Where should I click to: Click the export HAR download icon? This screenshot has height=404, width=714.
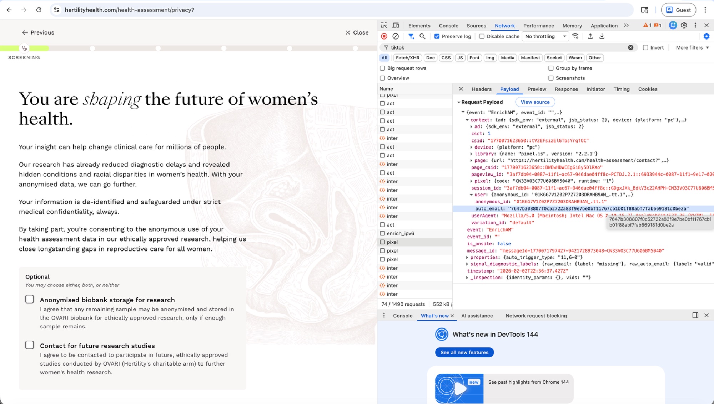(x=602, y=36)
